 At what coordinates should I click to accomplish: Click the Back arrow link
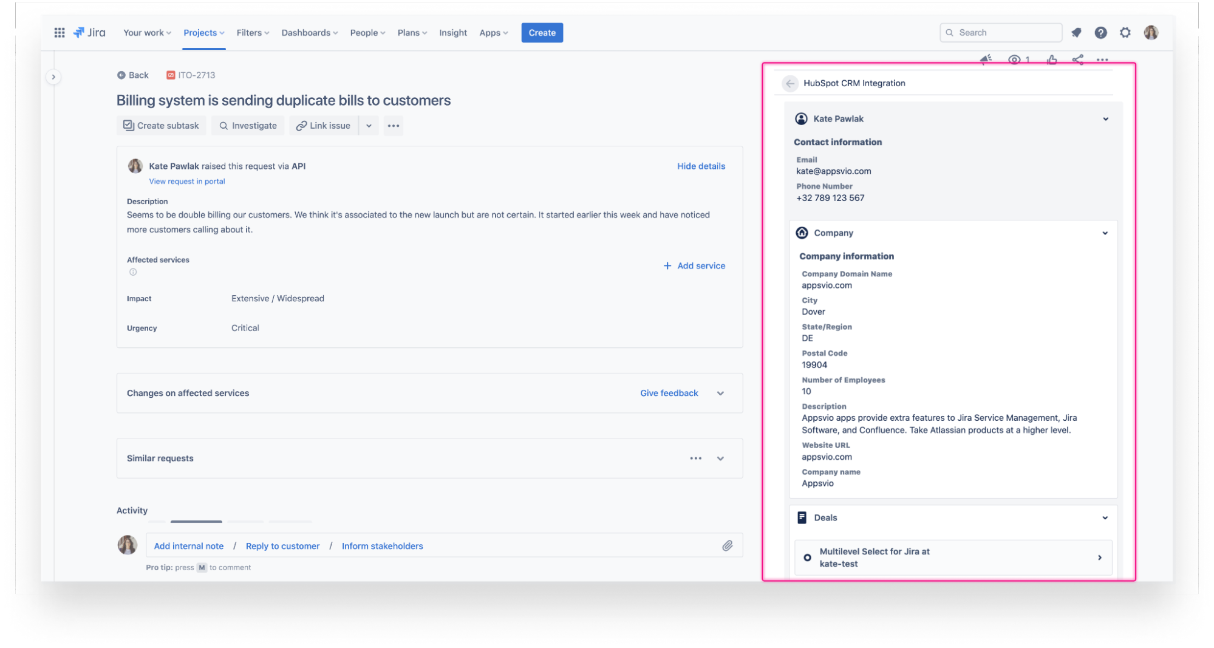(133, 75)
